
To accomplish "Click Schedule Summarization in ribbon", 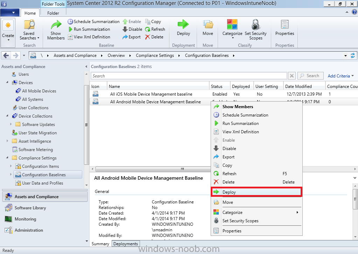I will click(93, 22).
